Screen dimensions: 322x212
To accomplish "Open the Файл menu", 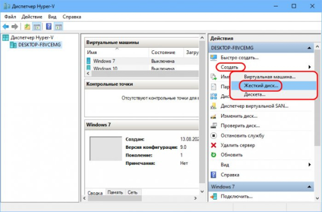I will click(10, 17).
